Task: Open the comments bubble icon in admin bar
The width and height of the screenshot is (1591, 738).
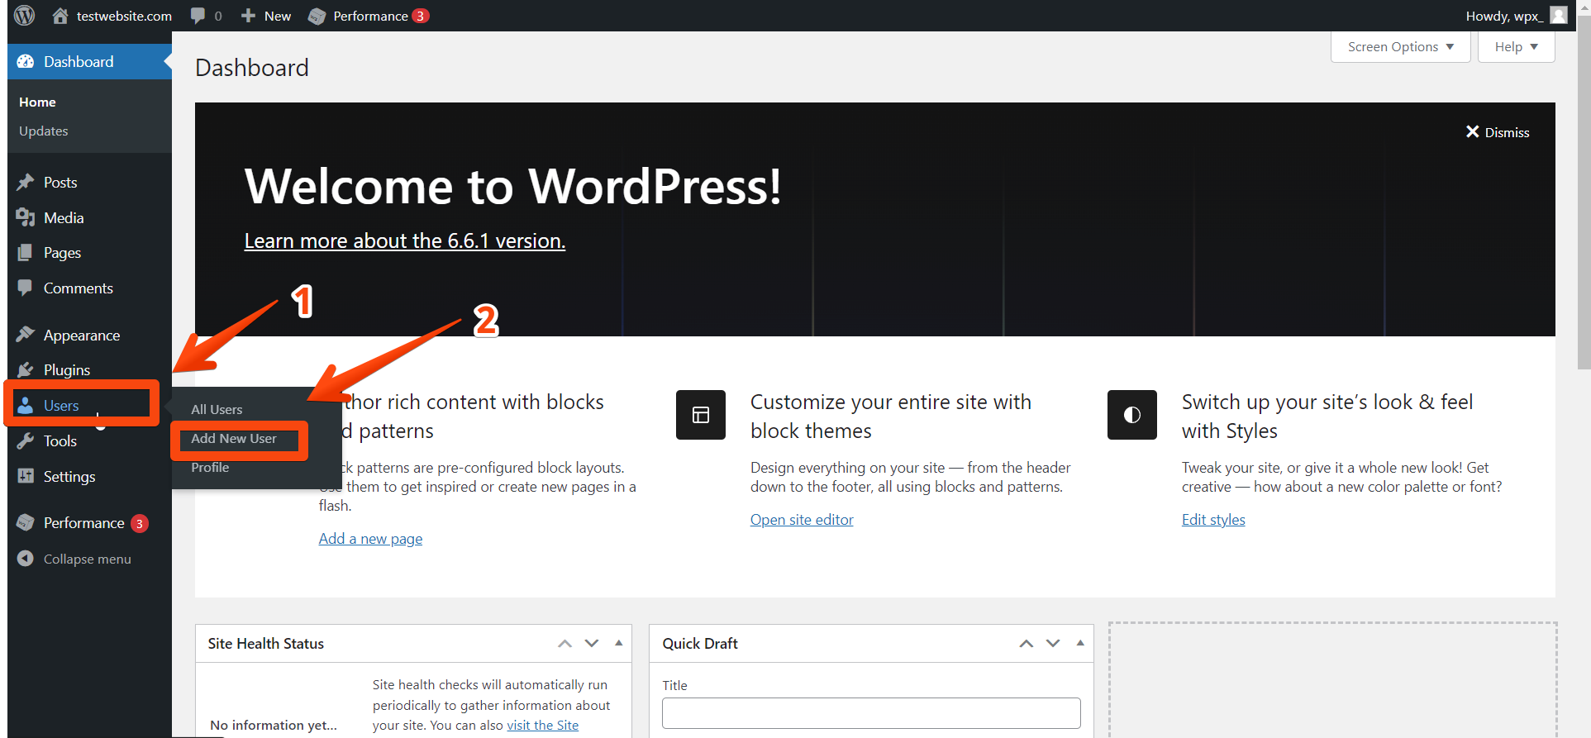Action: [x=198, y=16]
